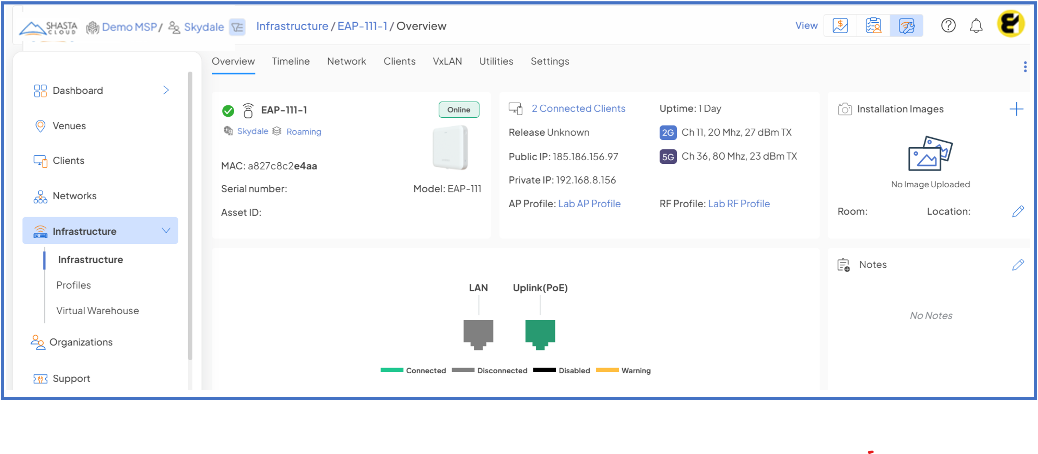Edit Room and Location with the pencil icon
This screenshot has height=454, width=1038.
pyautogui.click(x=1017, y=211)
